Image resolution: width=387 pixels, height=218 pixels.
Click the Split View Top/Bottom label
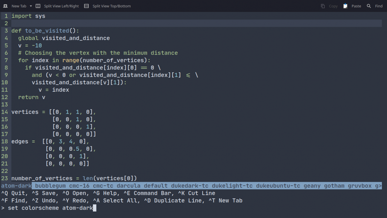pyautogui.click(x=112, y=6)
